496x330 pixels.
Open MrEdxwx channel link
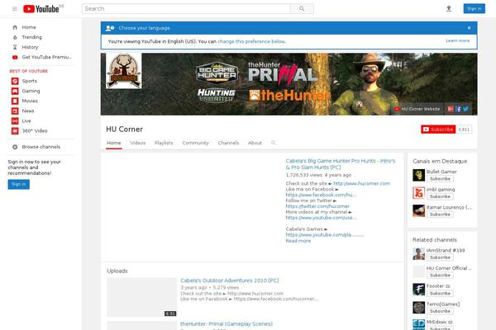tap(436, 322)
